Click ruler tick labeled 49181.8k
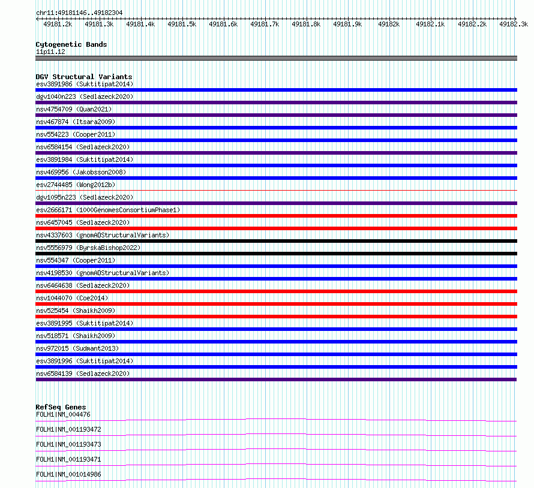The width and height of the screenshot is (534, 488). click(x=306, y=24)
